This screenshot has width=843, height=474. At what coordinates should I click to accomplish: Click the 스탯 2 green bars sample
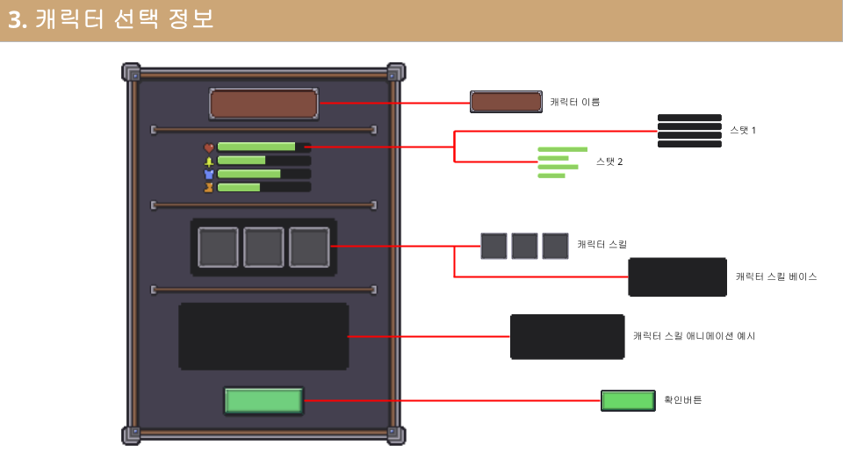[560, 162]
